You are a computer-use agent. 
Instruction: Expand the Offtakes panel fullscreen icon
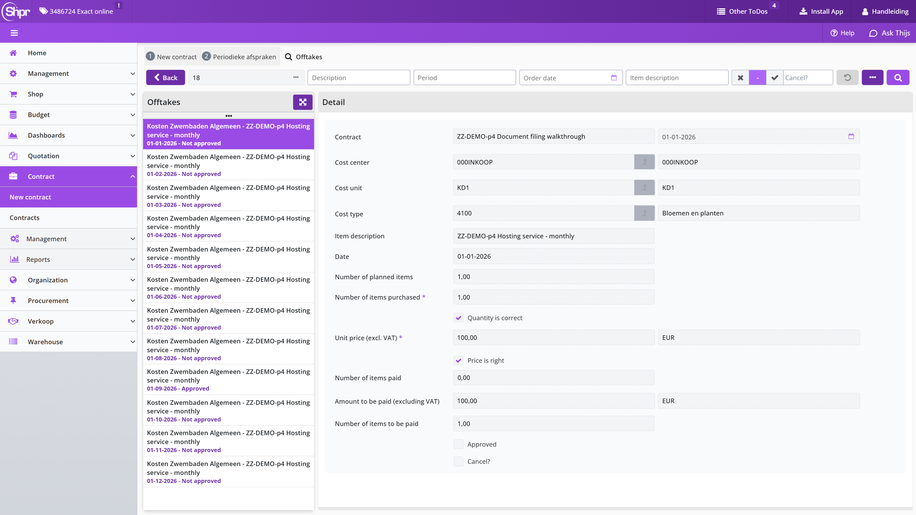(303, 102)
